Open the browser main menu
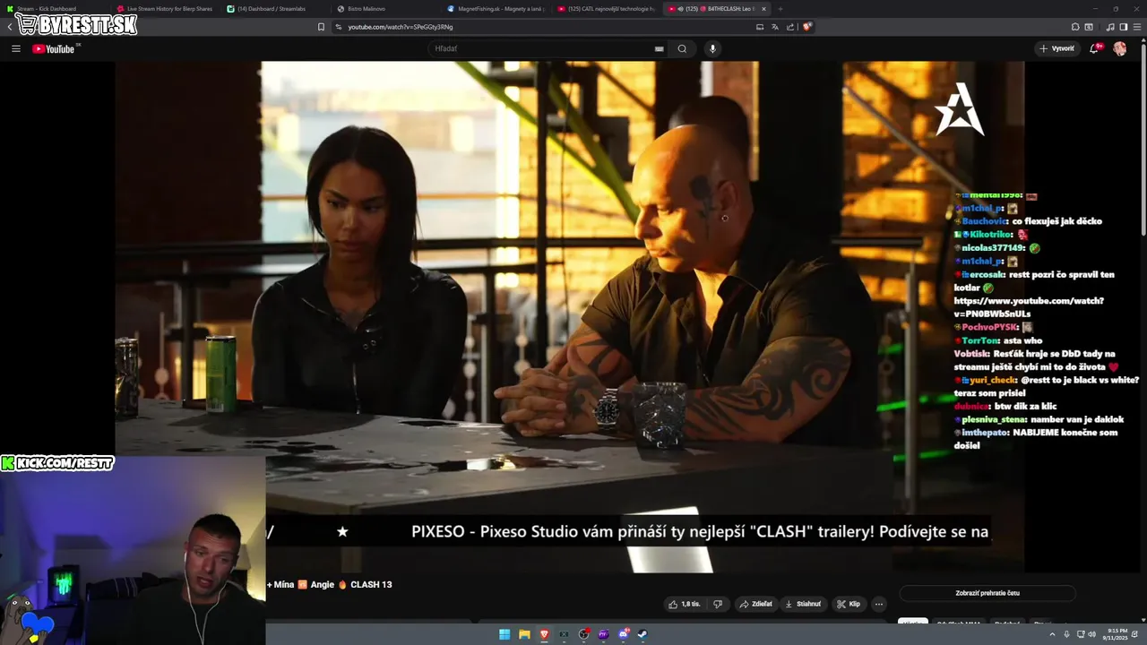The image size is (1147, 645). [1138, 27]
